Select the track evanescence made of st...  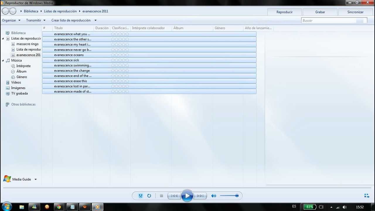[x=149, y=91]
